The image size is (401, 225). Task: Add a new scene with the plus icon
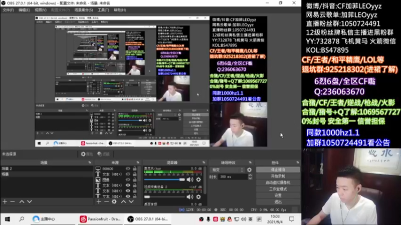pos(5,201)
